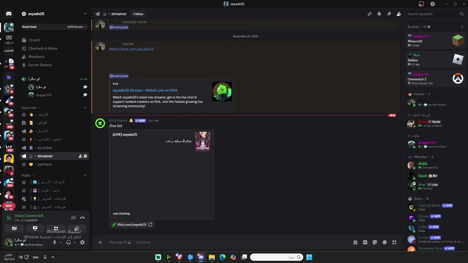Viewport: 468px width, 263px height.
Task: Expand headphone output options arrow
Action: click(x=74, y=242)
